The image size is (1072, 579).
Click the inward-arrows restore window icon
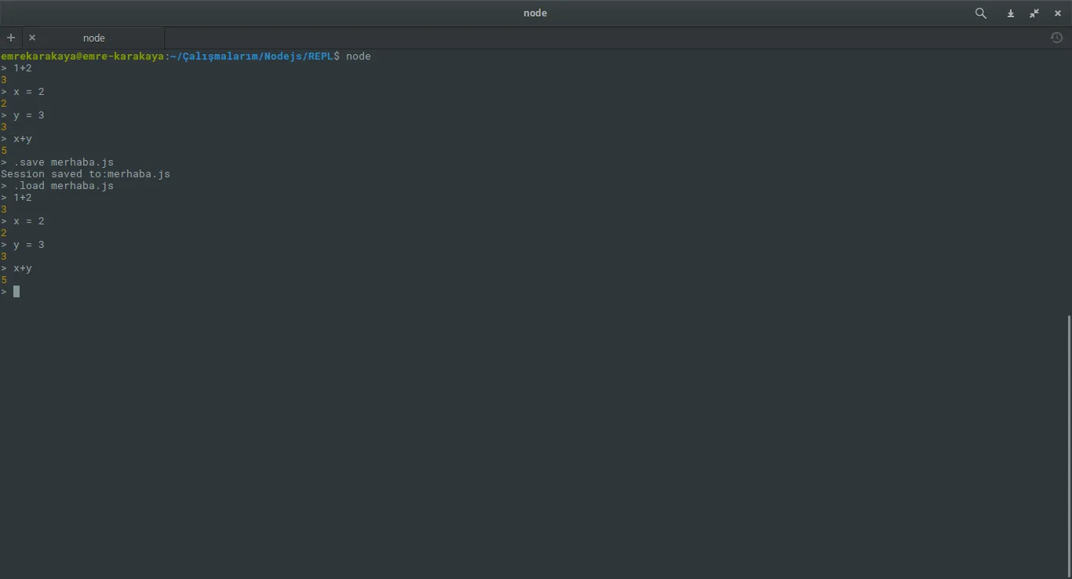click(x=1034, y=13)
